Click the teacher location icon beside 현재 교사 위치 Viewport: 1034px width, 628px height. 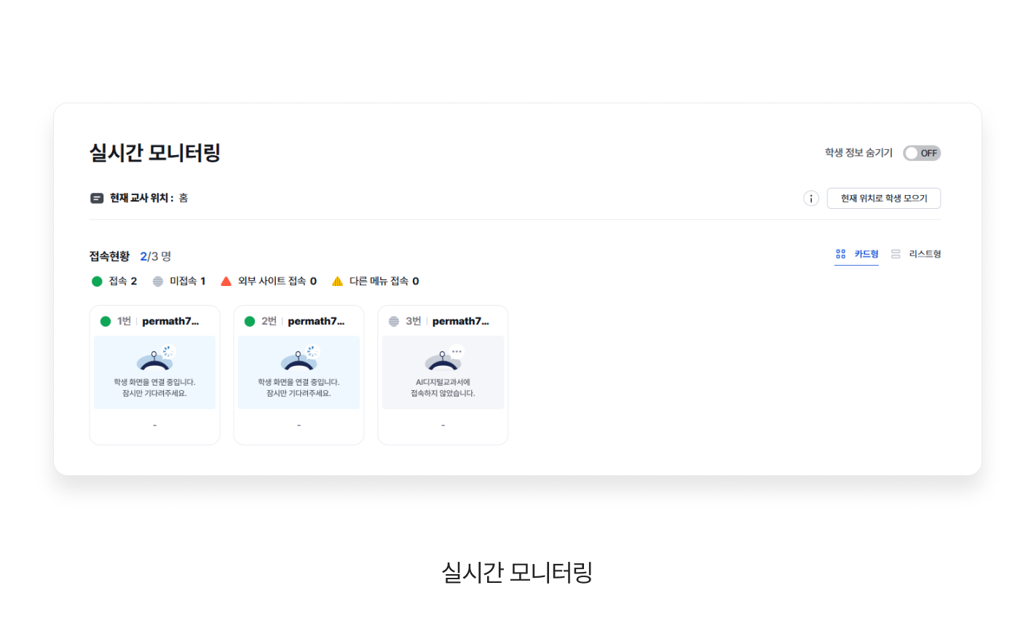[97, 198]
